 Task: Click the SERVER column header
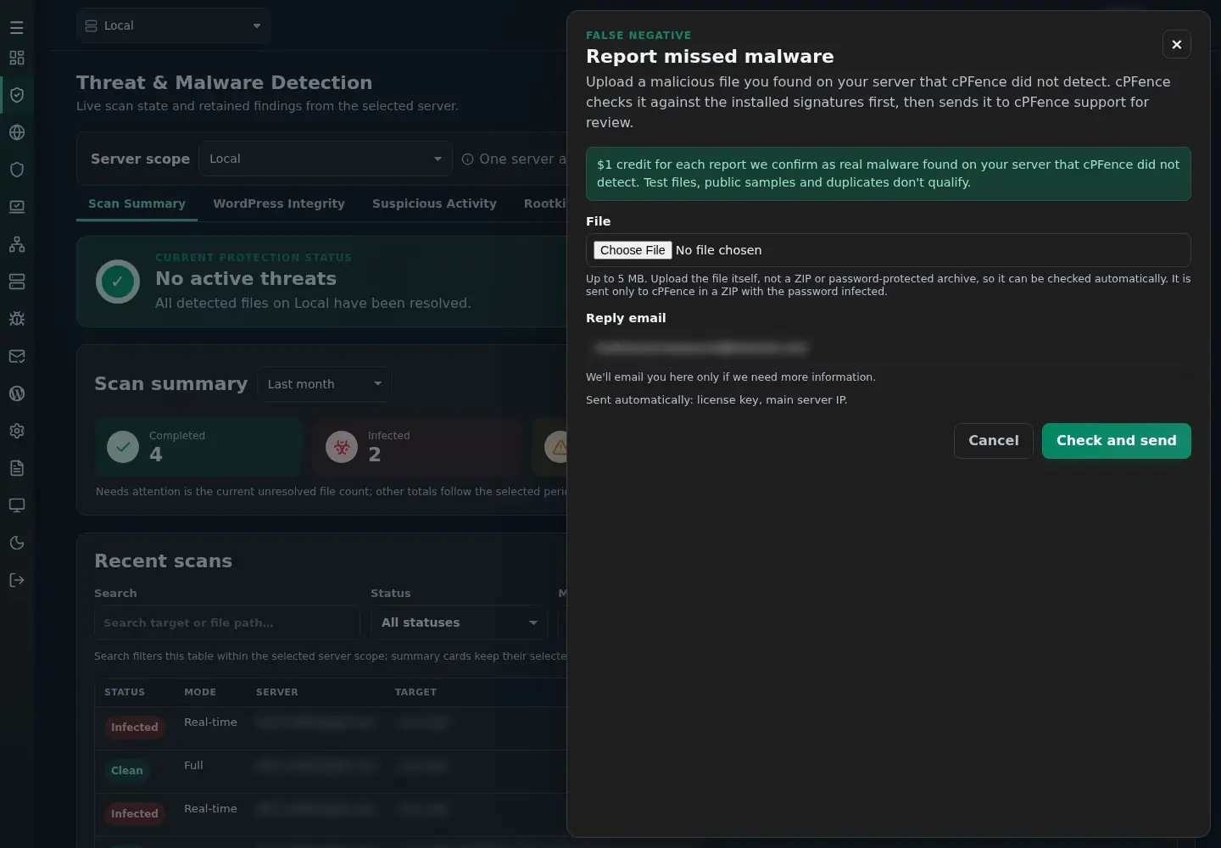[x=277, y=692]
